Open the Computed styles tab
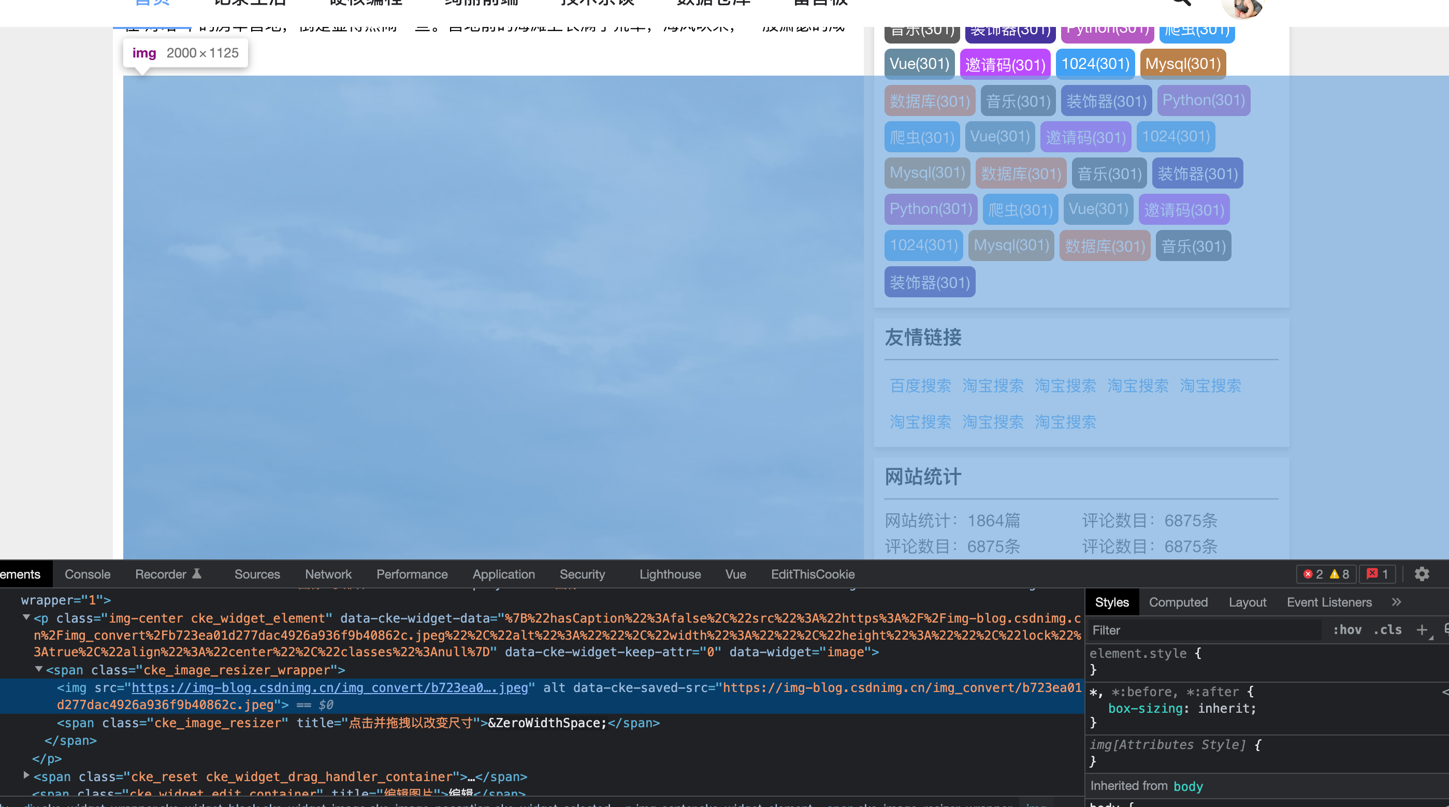 (x=1178, y=602)
